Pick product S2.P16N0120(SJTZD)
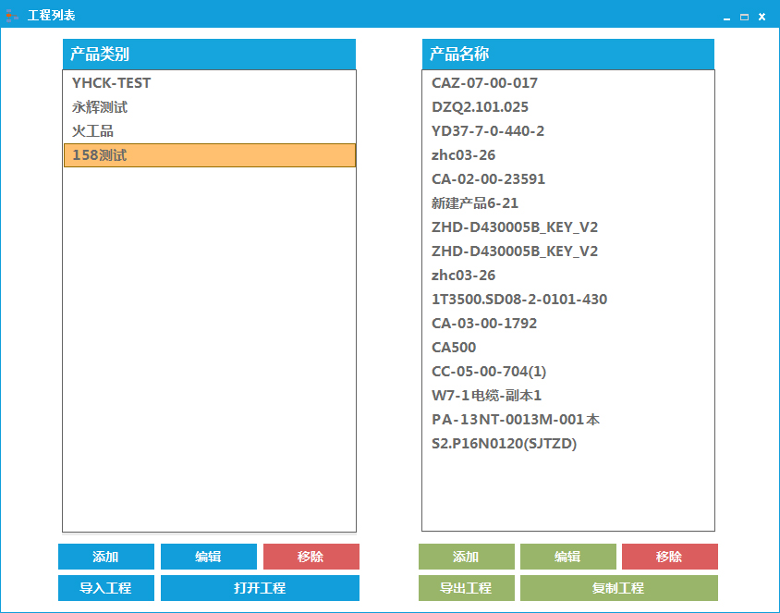780x613 pixels. click(504, 444)
